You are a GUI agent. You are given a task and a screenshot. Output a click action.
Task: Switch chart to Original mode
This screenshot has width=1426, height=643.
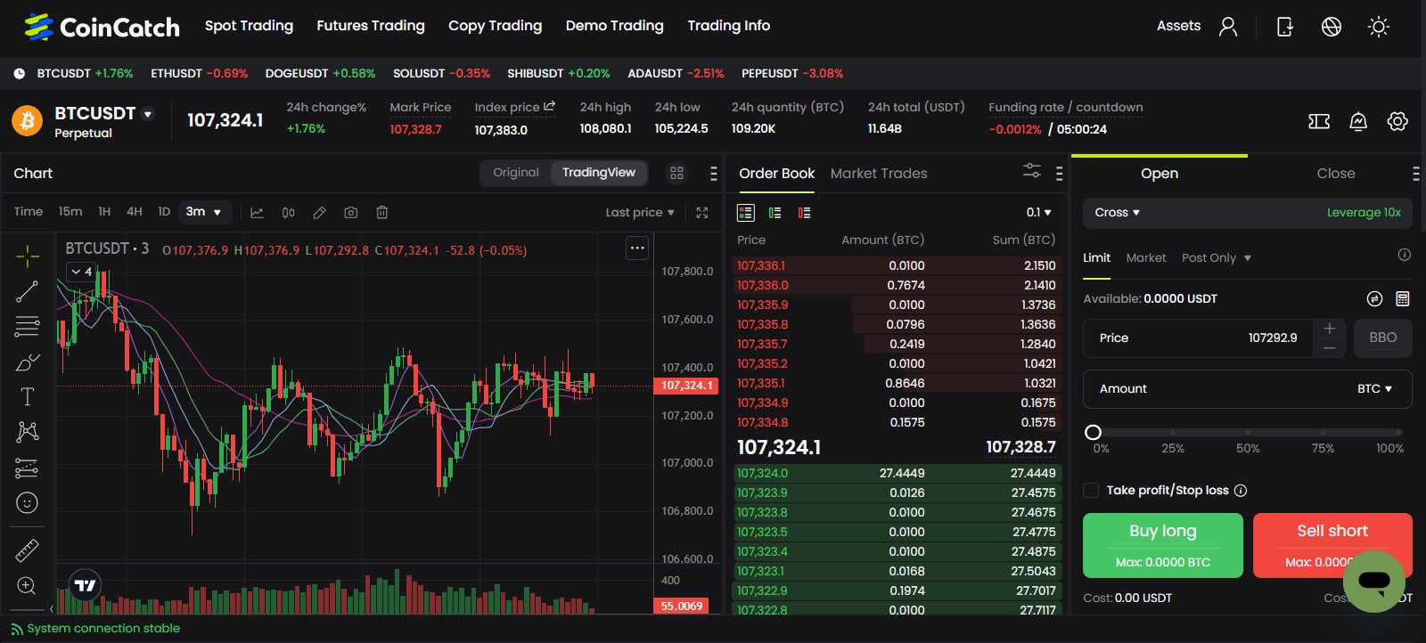(x=516, y=172)
